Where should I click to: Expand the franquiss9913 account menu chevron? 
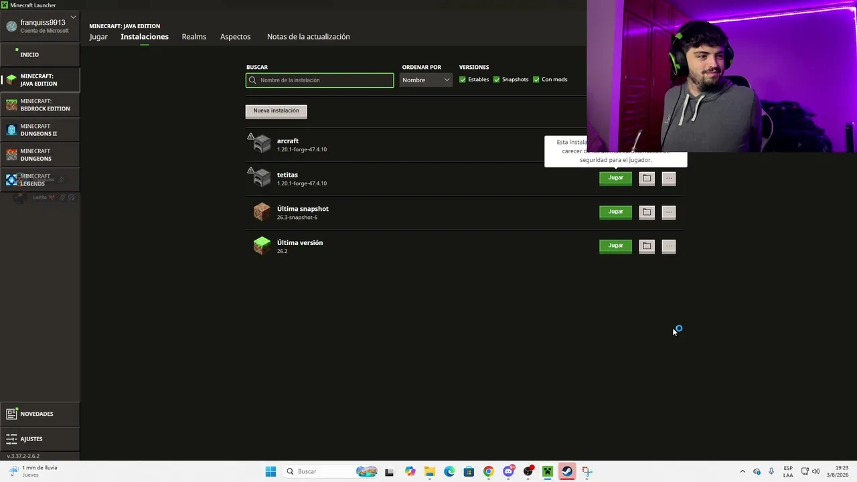coord(73,17)
